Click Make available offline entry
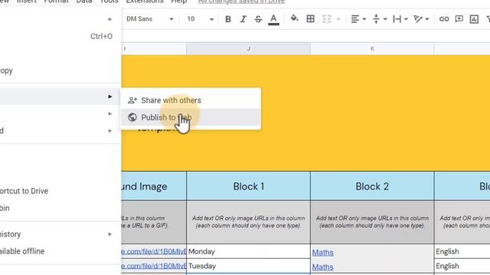 coord(60,251)
